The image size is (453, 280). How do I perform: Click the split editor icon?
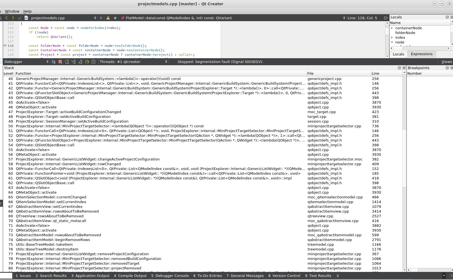386,18
